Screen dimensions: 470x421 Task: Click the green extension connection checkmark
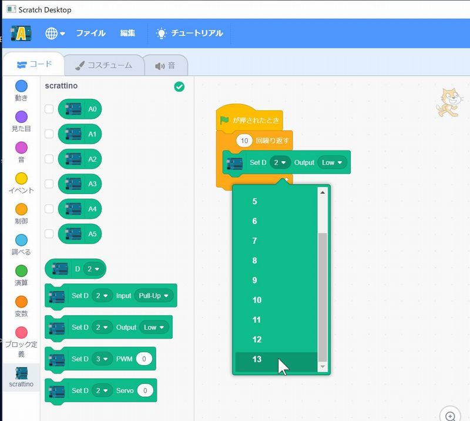tap(179, 86)
